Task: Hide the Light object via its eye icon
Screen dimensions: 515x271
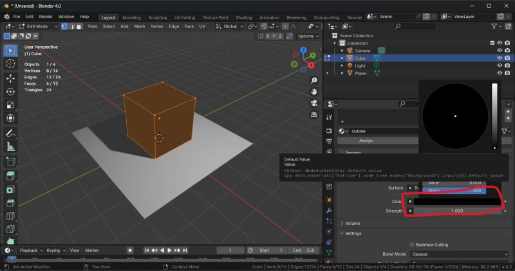Action: pos(500,66)
